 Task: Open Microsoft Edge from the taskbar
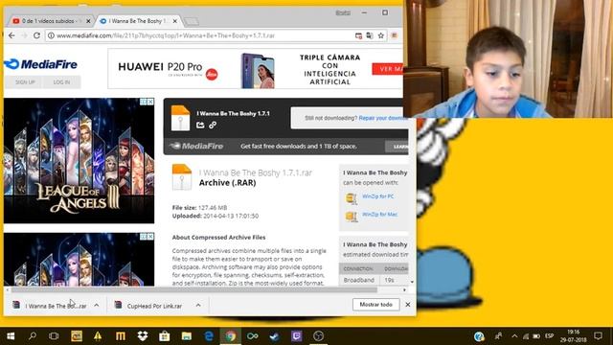[209, 336]
